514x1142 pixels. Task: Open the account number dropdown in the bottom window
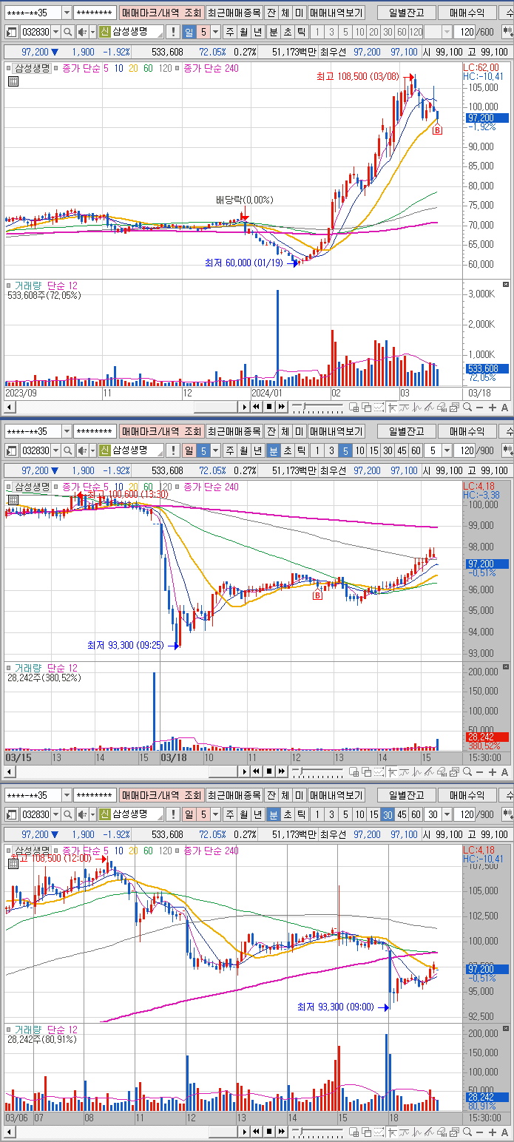pyautogui.click(x=67, y=794)
